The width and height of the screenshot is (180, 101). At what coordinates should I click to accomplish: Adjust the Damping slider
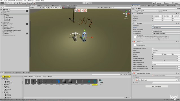click(x=164, y=56)
